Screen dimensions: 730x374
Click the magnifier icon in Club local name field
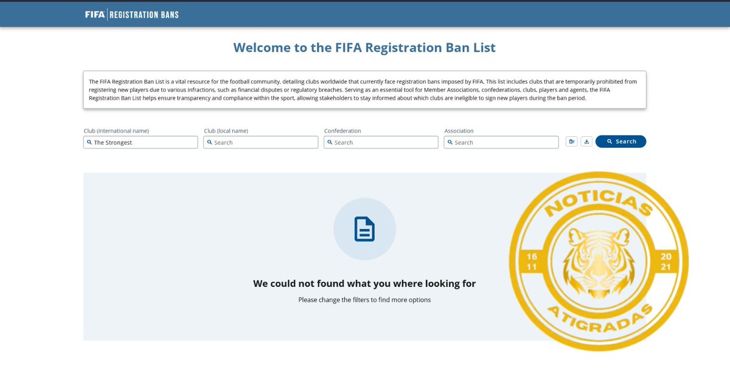click(x=210, y=142)
